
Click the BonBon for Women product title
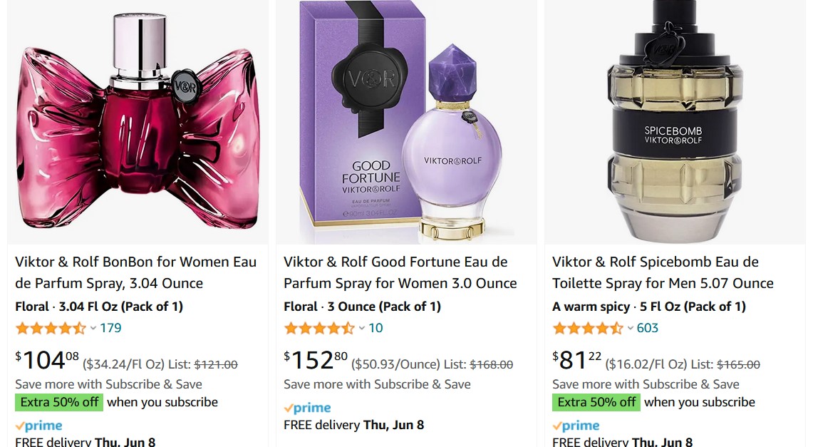[x=135, y=272]
